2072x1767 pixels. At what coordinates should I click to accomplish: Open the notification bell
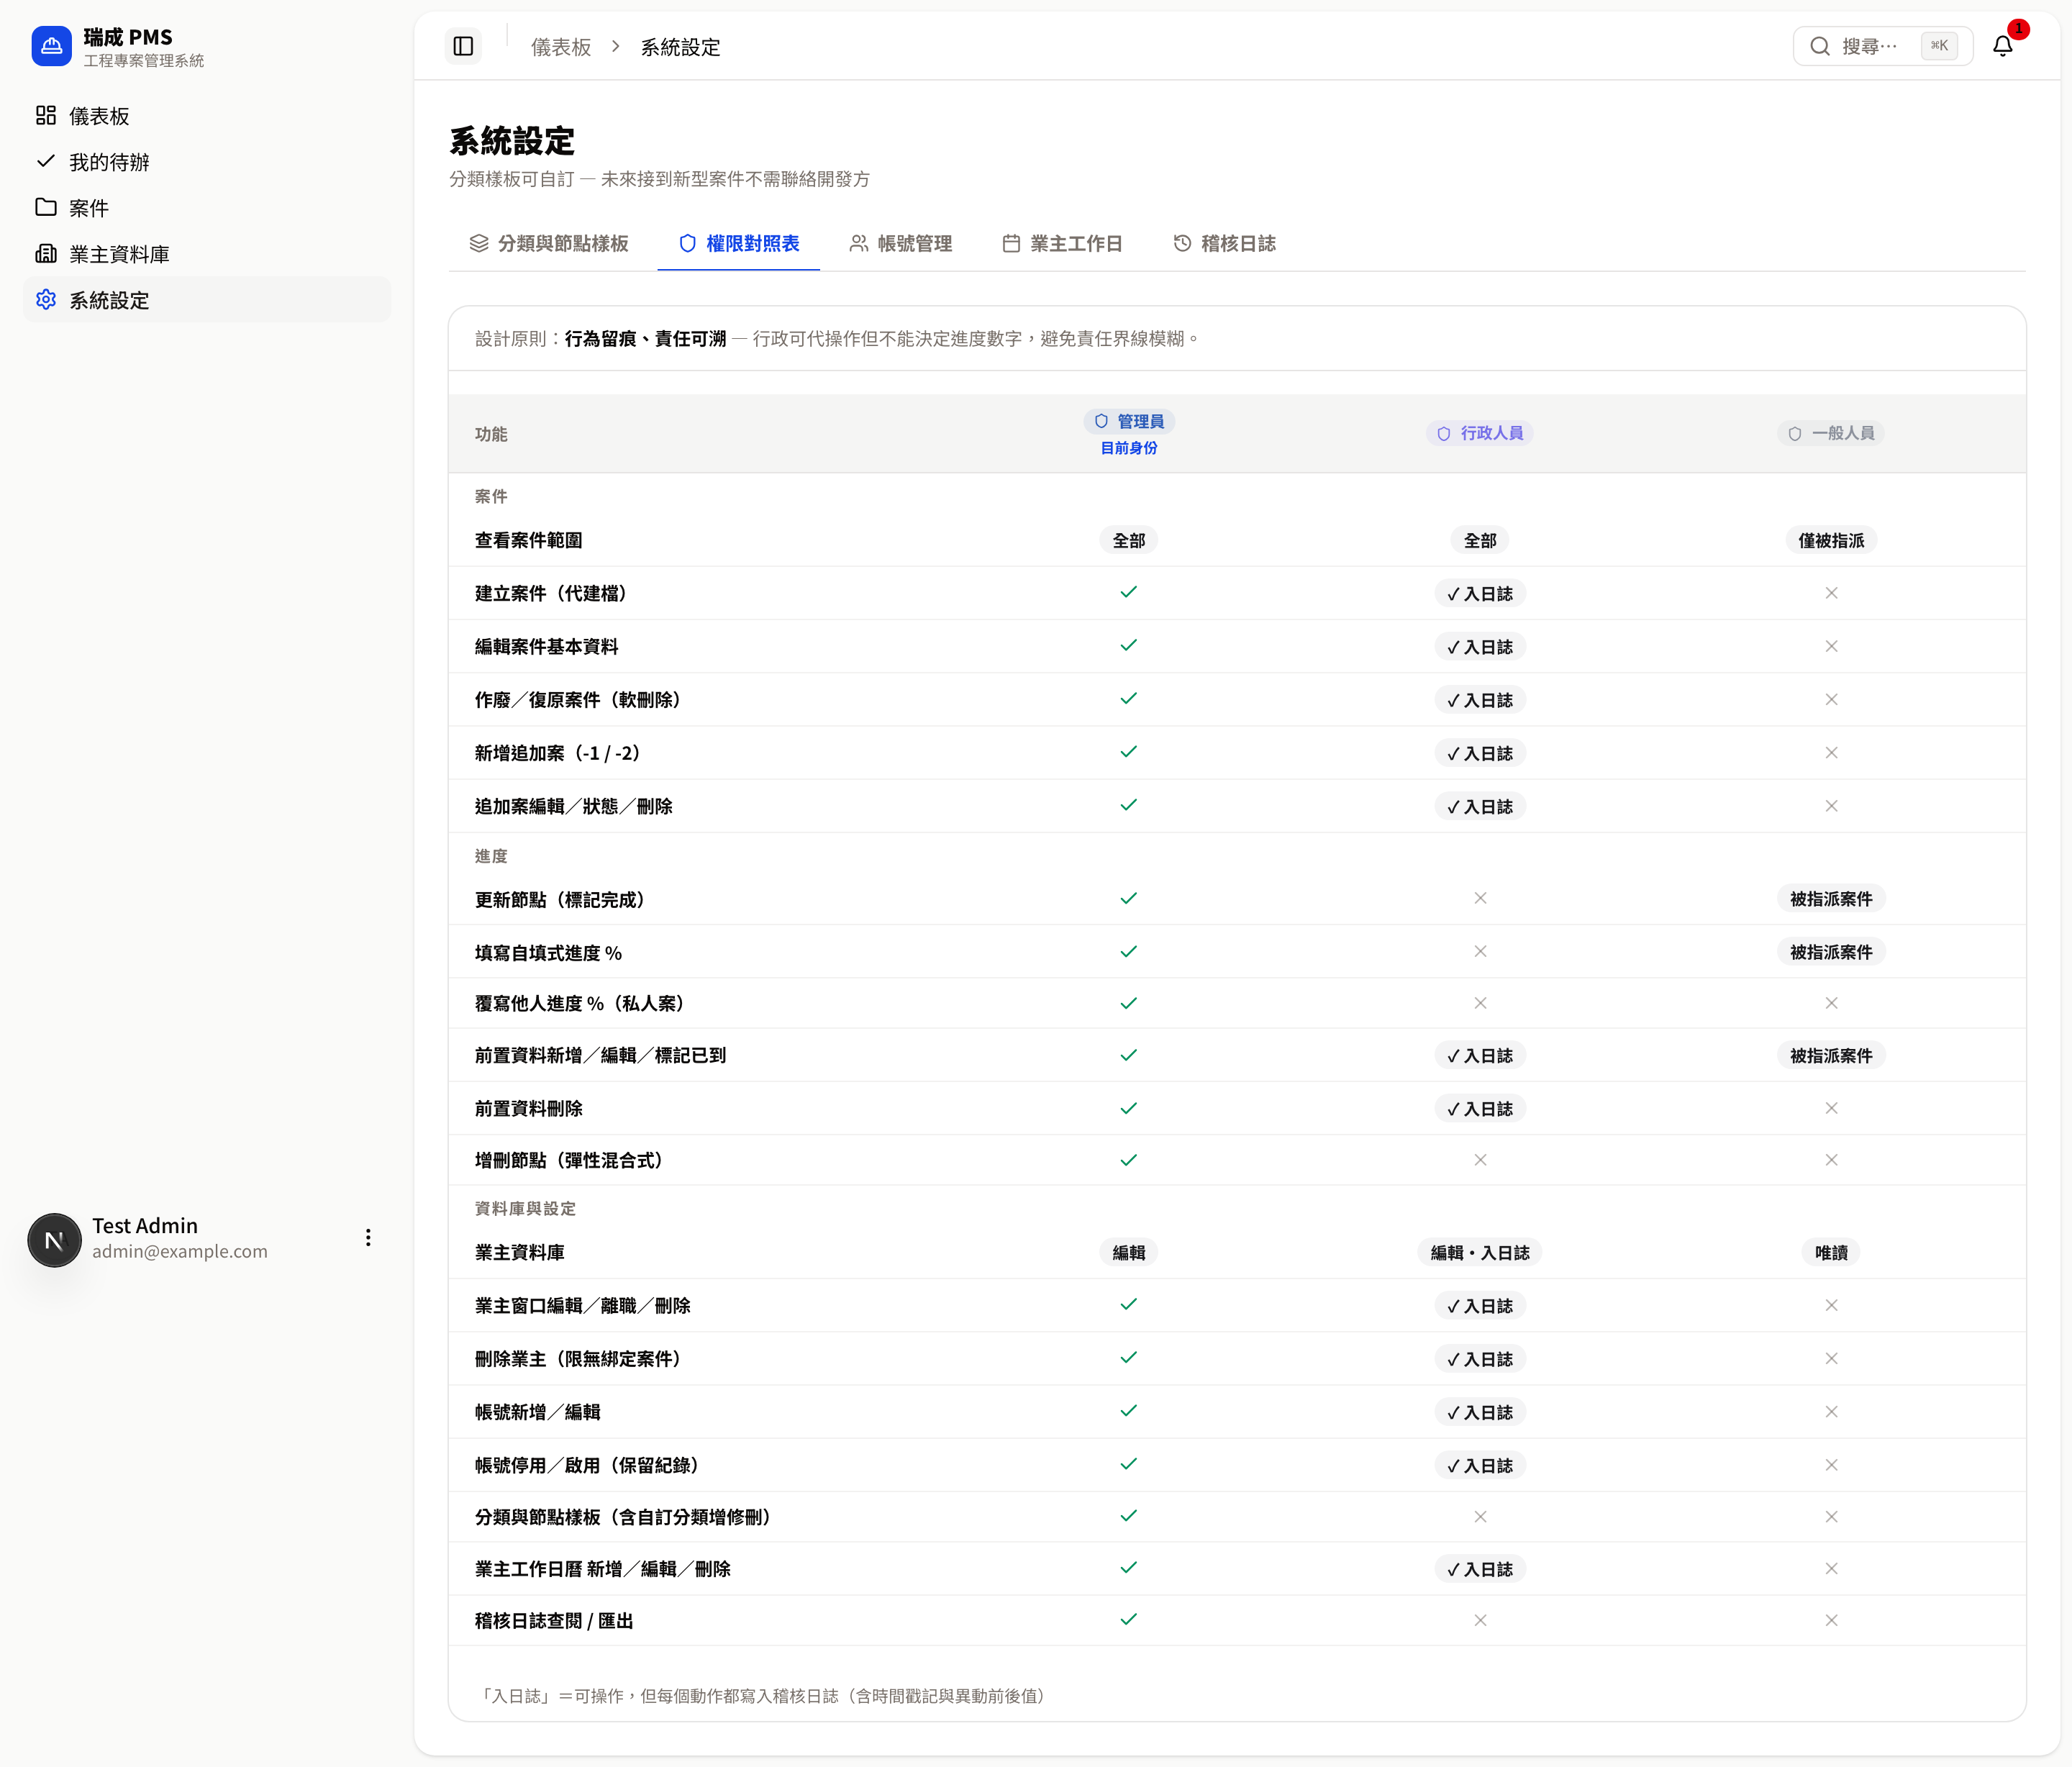[2002, 46]
